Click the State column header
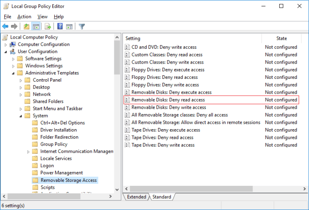This screenshot has height=210, width=309. point(281,39)
